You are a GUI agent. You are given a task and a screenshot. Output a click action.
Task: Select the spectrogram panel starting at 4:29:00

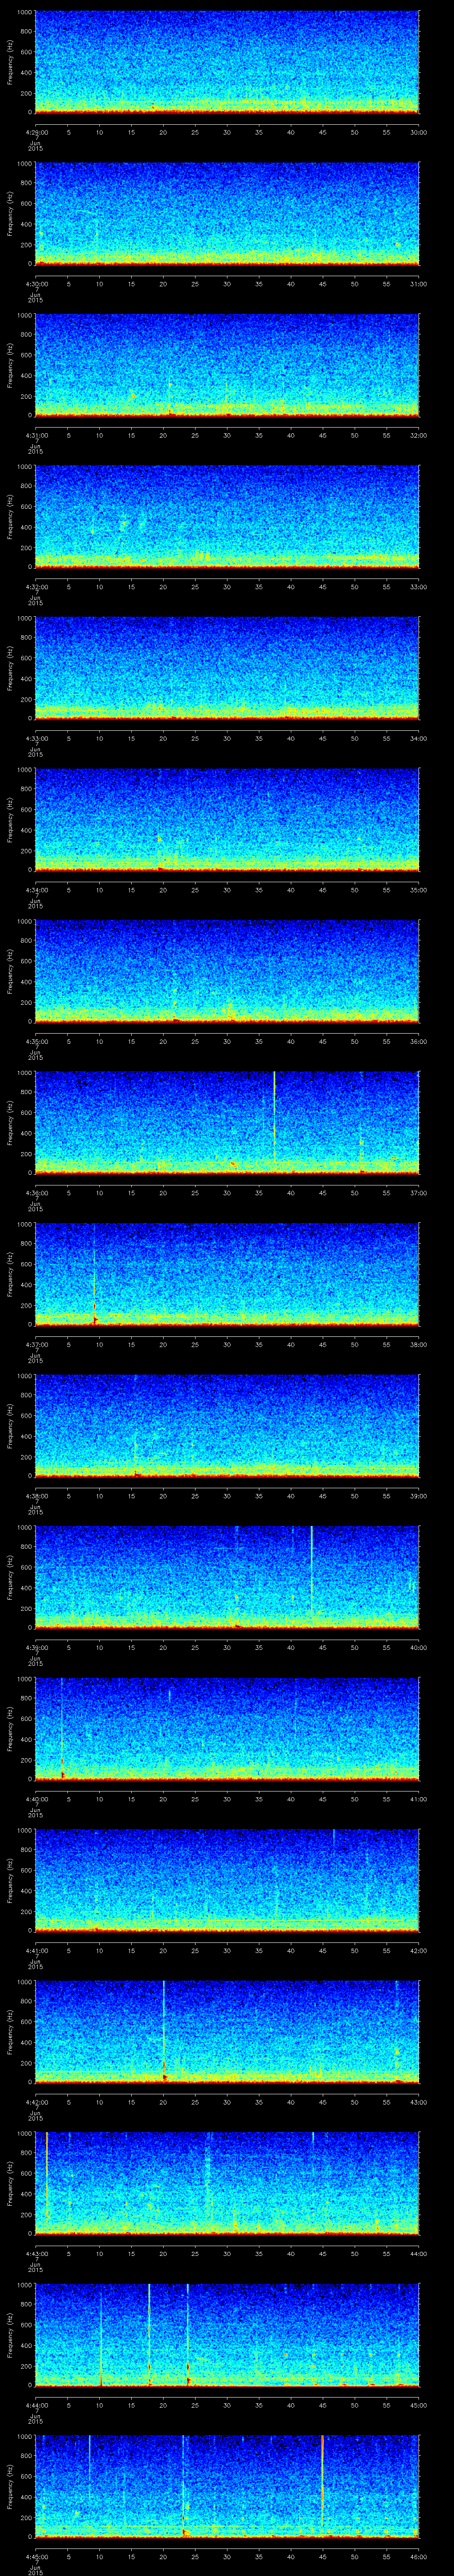pos(227,62)
